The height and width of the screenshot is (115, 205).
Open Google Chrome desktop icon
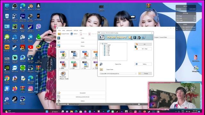[7, 79]
